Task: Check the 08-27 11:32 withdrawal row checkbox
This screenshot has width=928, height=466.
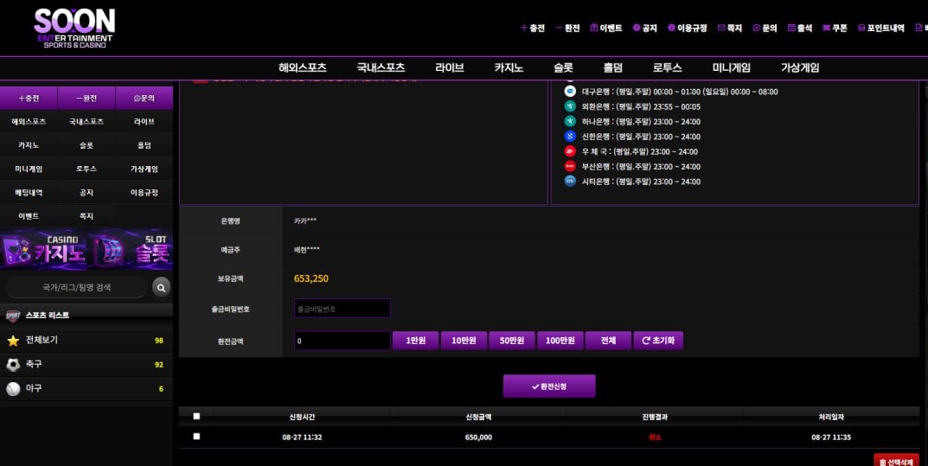Action: tap(196, 437)
